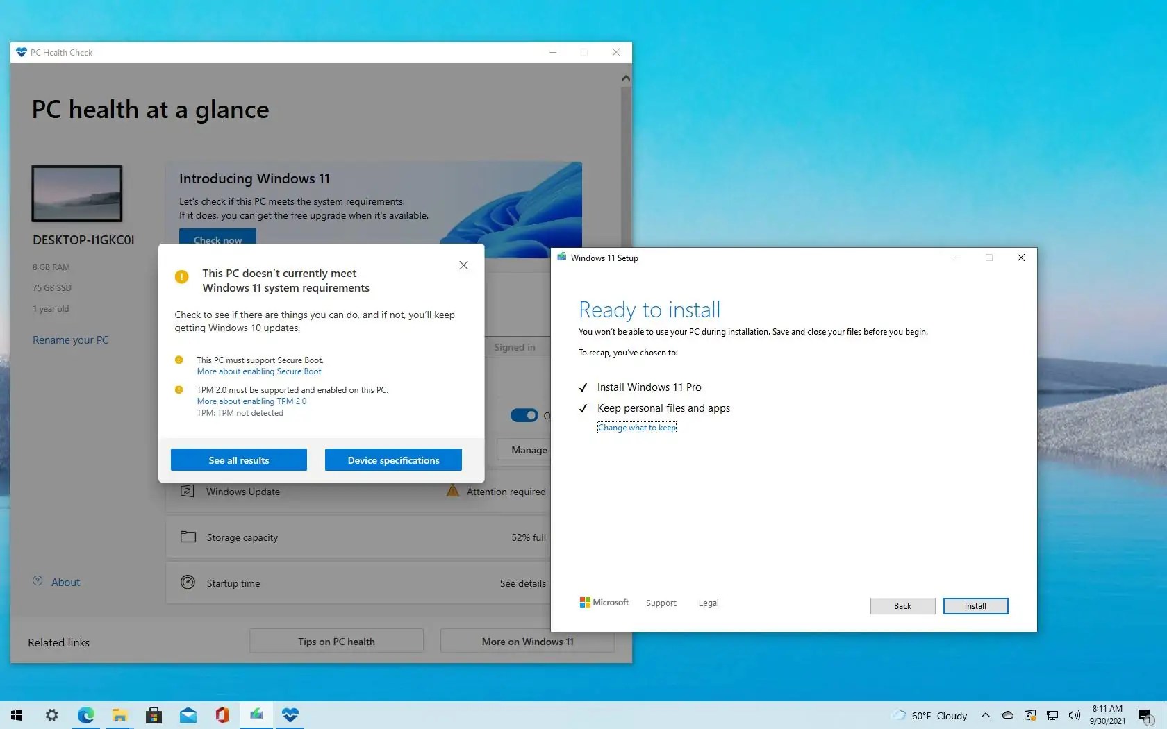Click the scroll-up arrow in PC Health Check
1167x729 pixels.
[624, 78]
